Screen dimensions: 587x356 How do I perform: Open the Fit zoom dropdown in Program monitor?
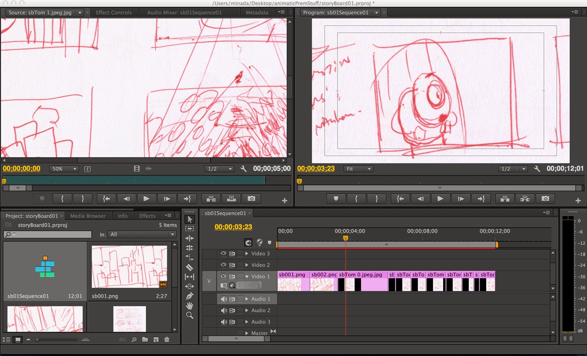pos(359,169)
